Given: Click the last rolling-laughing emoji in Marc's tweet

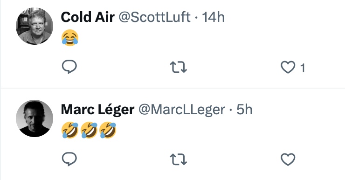Looking at the screenshot, I should coord(108,130).
